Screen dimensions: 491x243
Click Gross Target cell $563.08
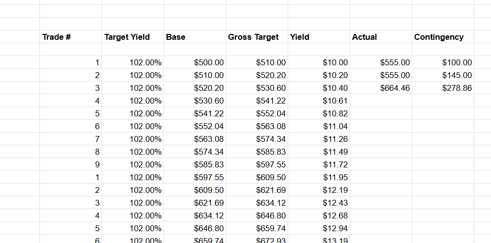point(257,126)
